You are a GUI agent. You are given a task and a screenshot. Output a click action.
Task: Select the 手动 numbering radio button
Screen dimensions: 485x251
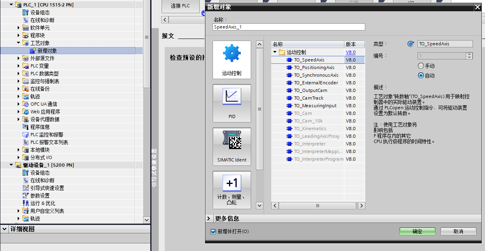(x=421, y=66)
